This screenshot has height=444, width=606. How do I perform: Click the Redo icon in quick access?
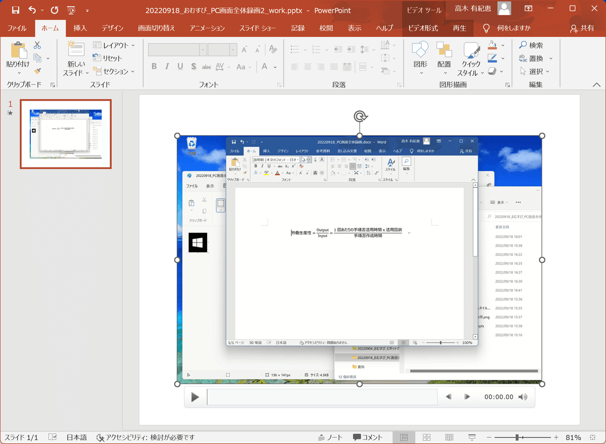pos(55,10)
